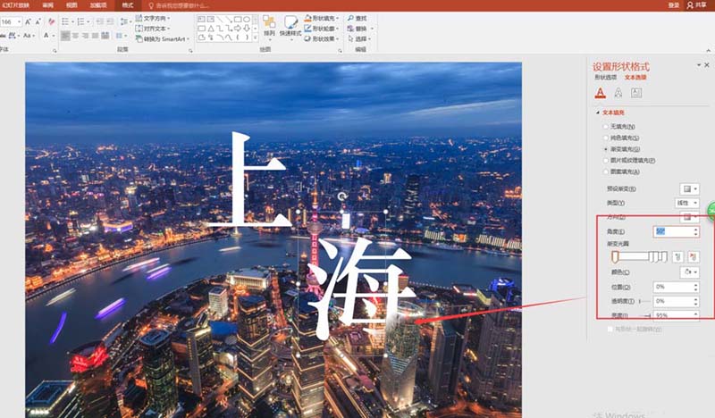This screenshot has width=715, height=418.
Task: Click the Replace (替换) button
Action: click(x=360, y=29)
